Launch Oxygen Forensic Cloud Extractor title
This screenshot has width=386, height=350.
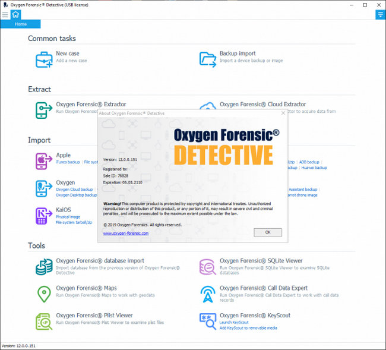(x=262, y=104)
